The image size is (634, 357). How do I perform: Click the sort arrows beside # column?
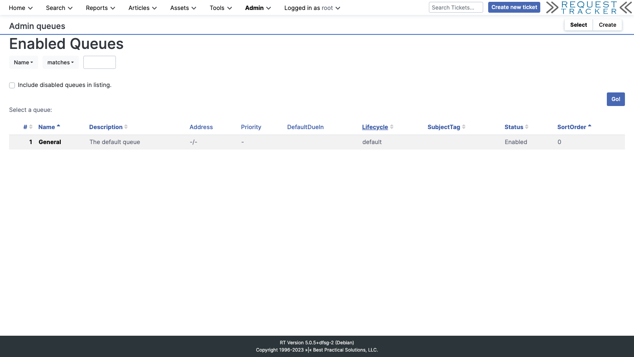click(x=31, y=127)
